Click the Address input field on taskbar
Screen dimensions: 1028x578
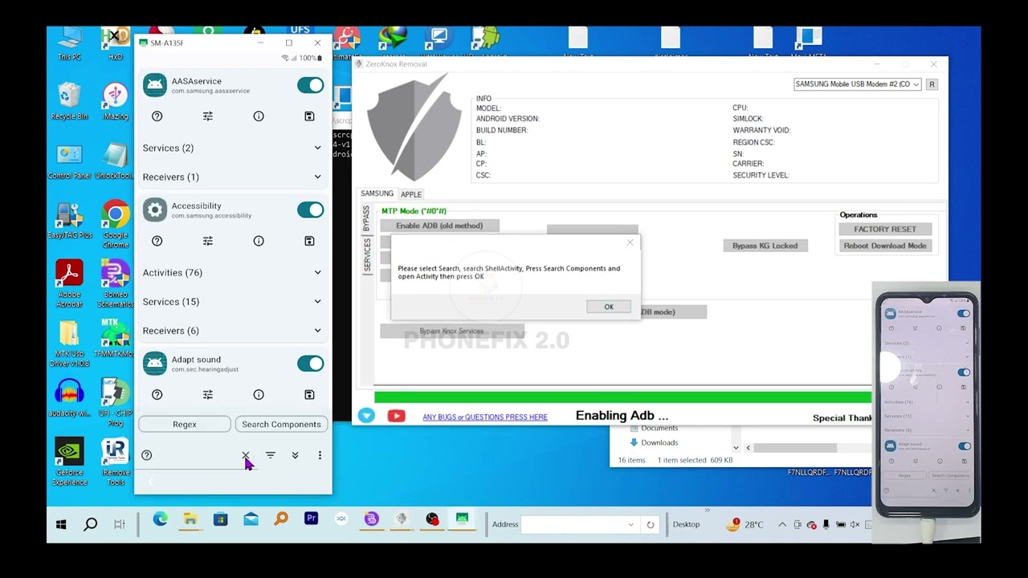[x=574, y=523]
